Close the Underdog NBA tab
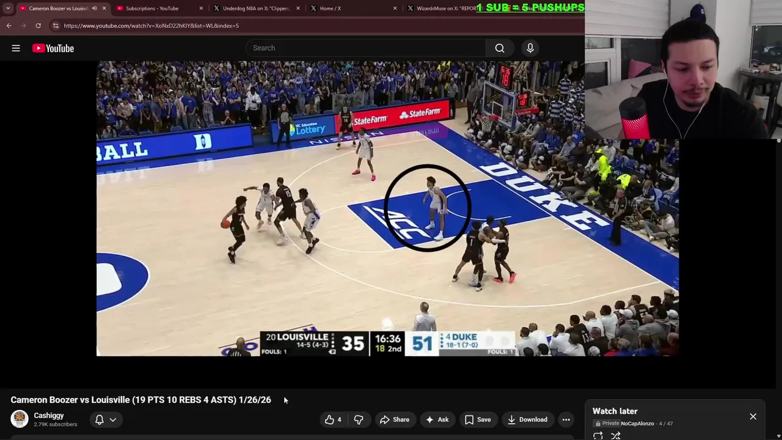The width and height of the screenshot is (782, 440). click(298, 9)
